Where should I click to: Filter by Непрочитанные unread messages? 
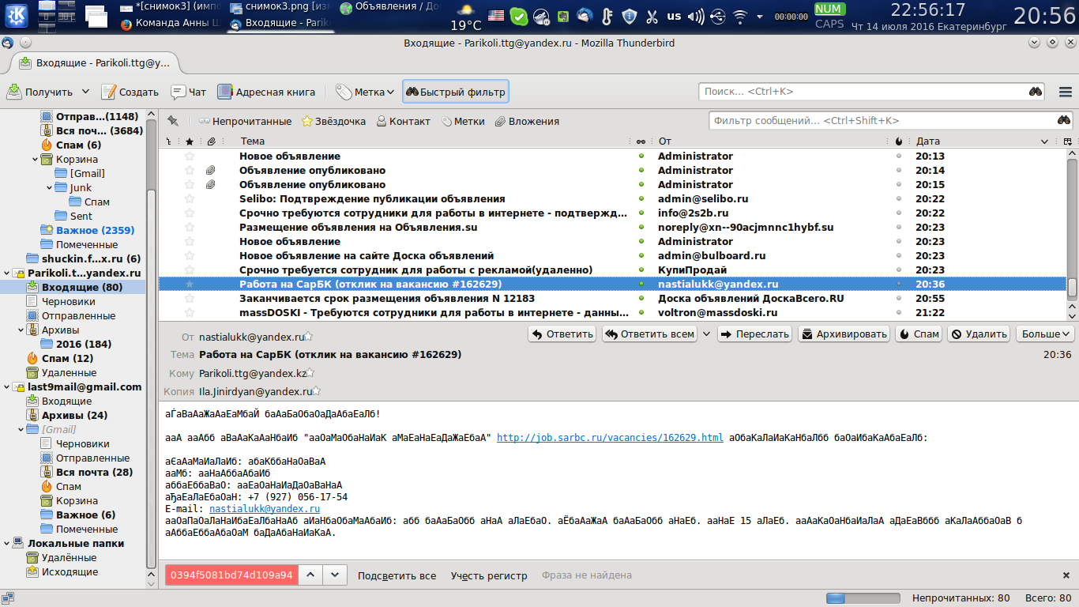245,121
